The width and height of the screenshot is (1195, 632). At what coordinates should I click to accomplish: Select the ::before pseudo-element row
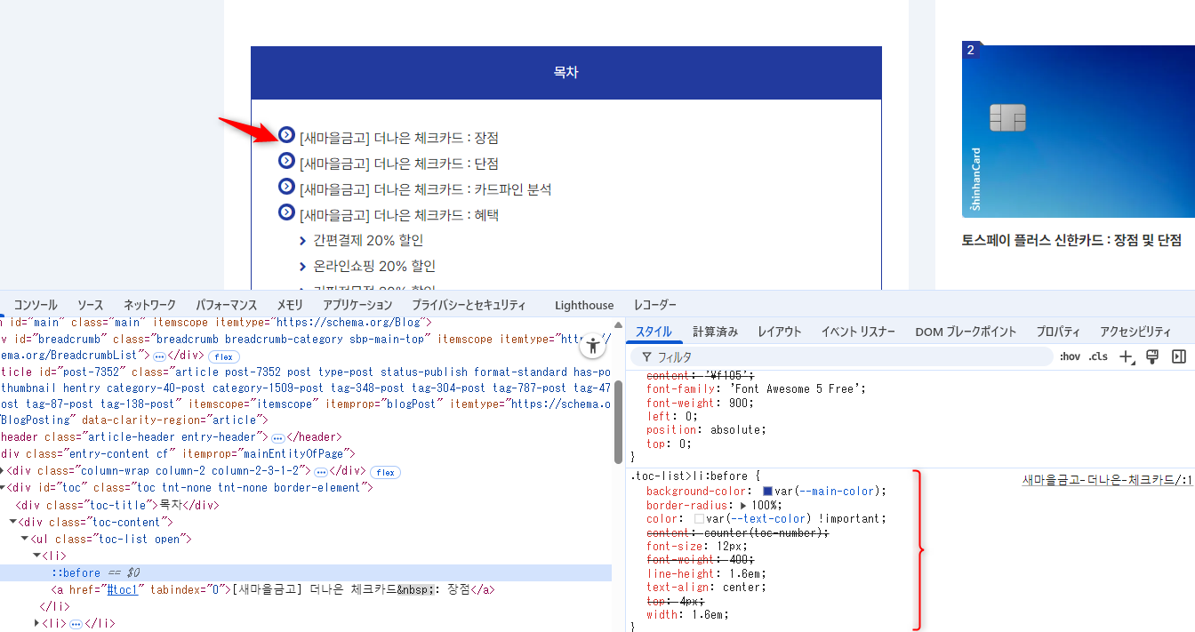[x=306, y=572]
